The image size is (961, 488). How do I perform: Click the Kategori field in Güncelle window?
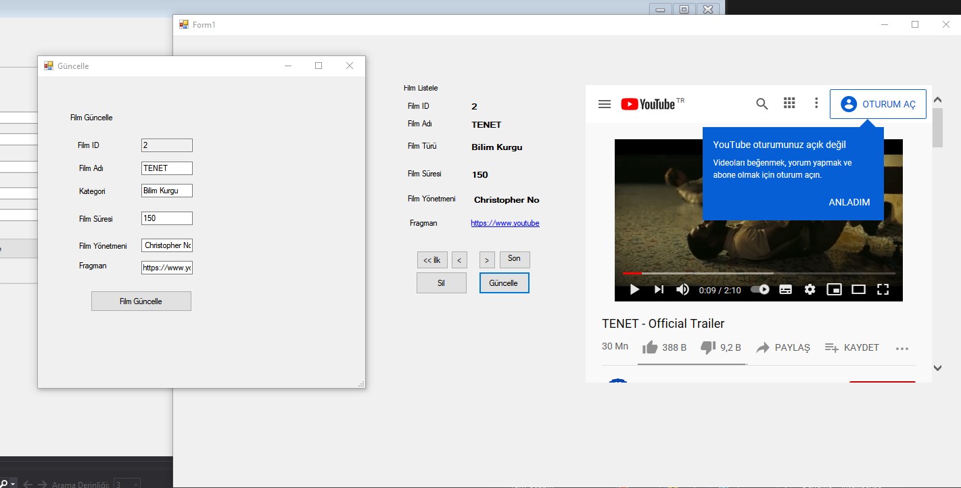[x=167, y=191]
